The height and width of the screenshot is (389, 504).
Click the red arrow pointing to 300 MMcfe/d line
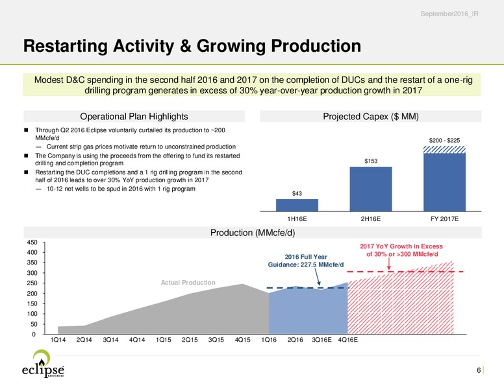point(388,265)
